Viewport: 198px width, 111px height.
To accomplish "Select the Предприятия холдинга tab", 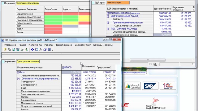I will [28, 61].
